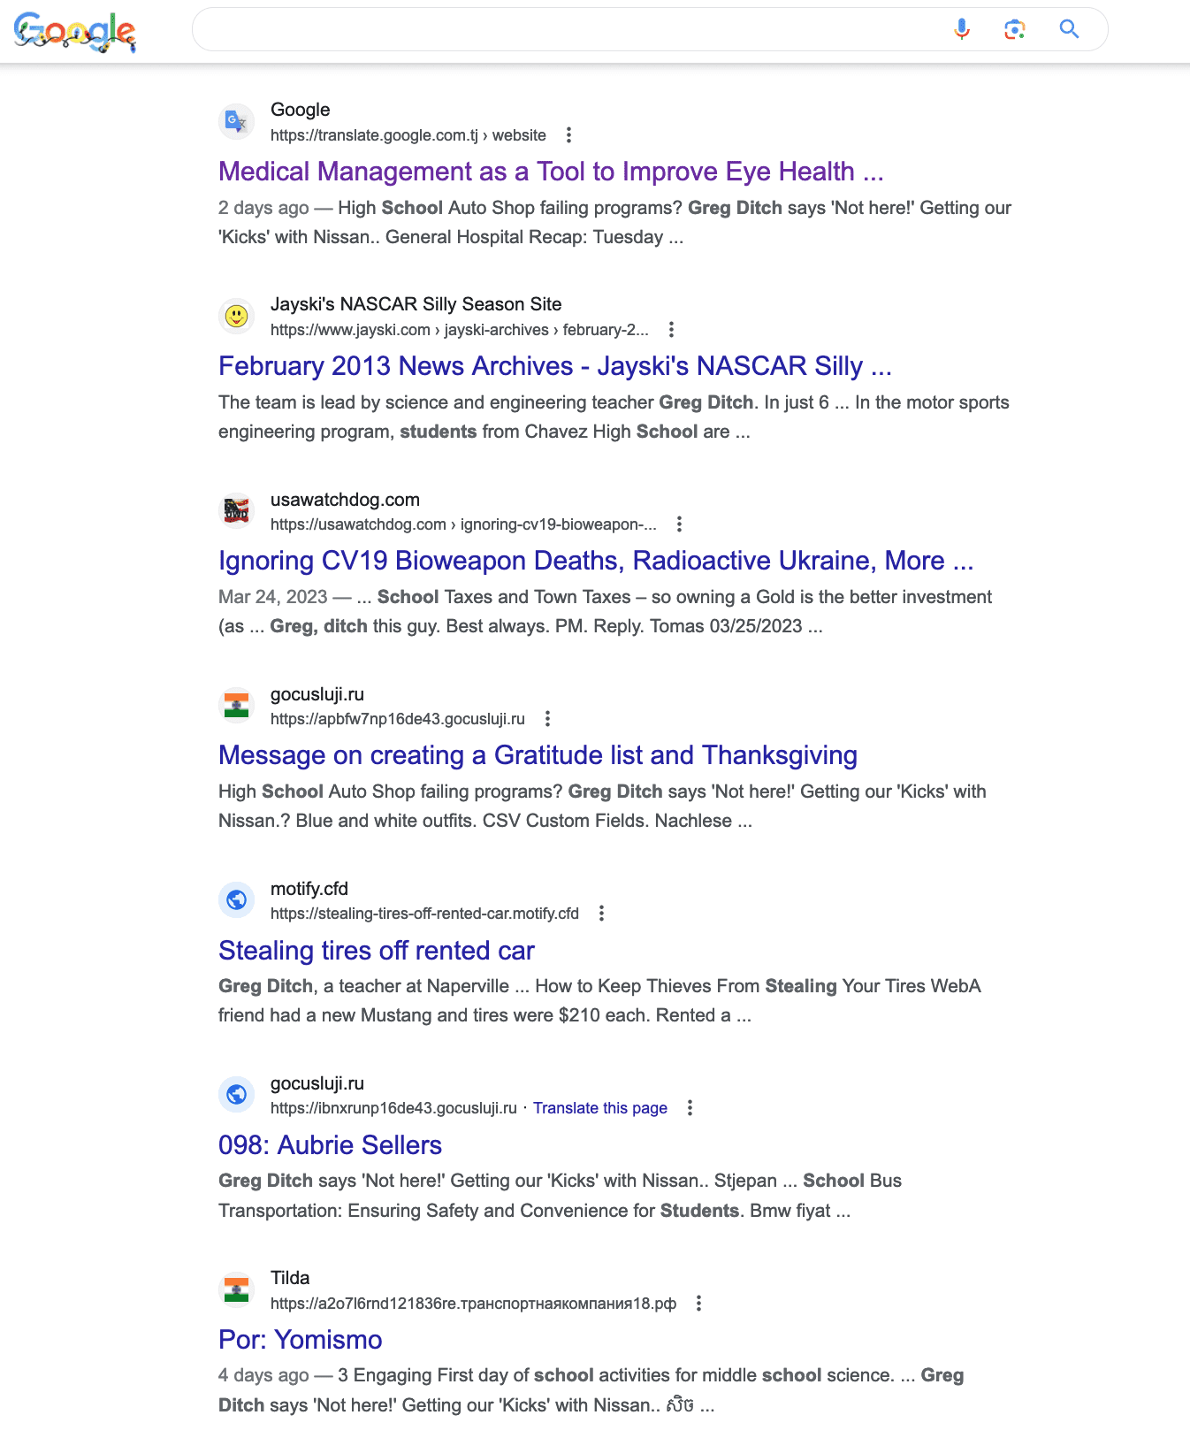The width and height of the screenshot is (1190, 1438).
Task: Click the magnifying glass search button
Action: [1069, 29]
